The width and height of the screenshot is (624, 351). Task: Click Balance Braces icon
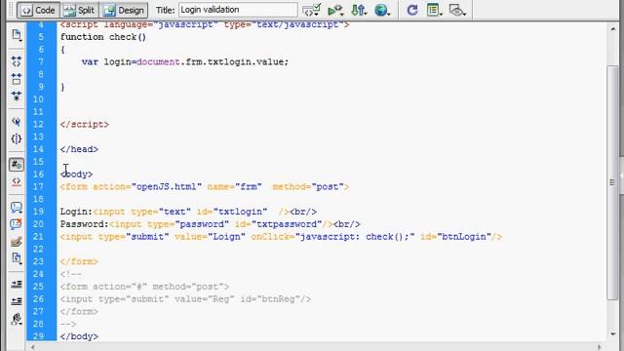(x=17, y=138)
